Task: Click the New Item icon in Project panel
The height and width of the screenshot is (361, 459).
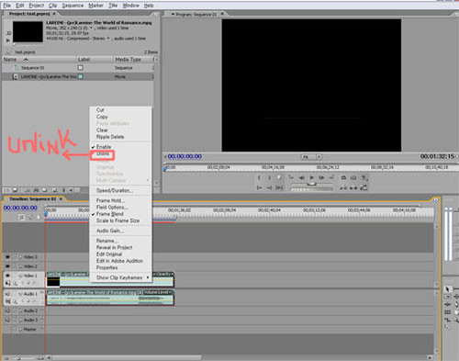Action: [x=54, y=190]
